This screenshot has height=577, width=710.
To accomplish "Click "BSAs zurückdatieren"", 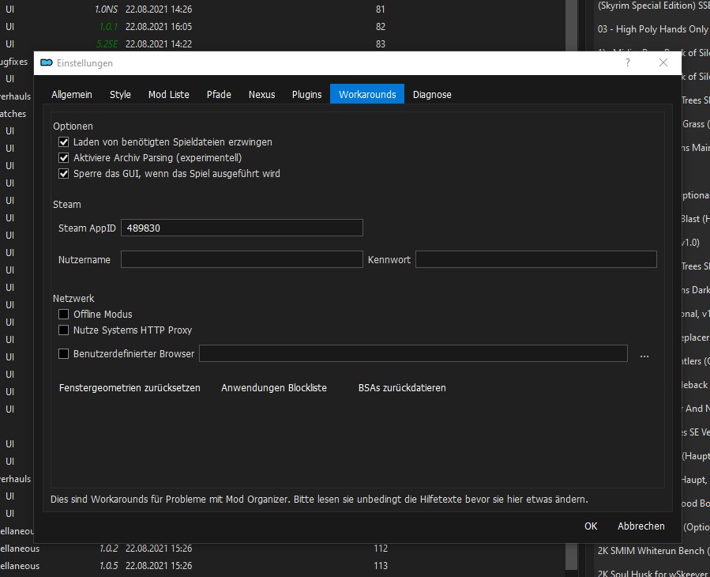I will (x=403, y=388).
